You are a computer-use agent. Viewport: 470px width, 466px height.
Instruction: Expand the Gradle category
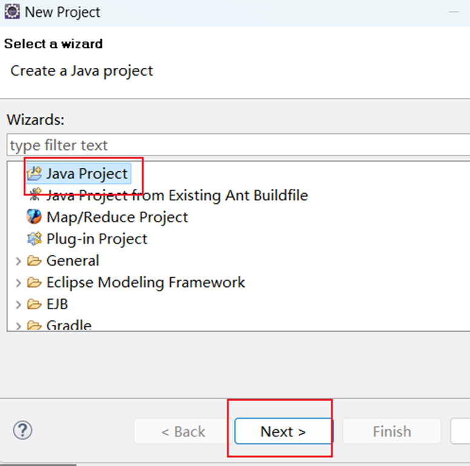tap(18, 326)
